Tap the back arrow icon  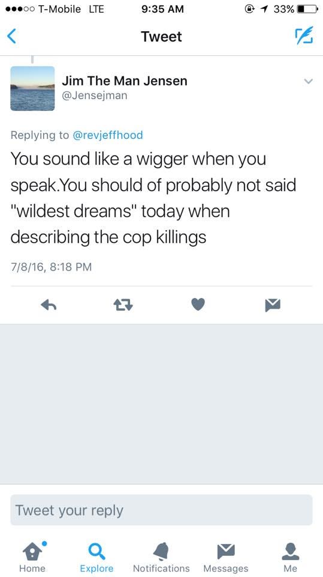tap(12, 37)
